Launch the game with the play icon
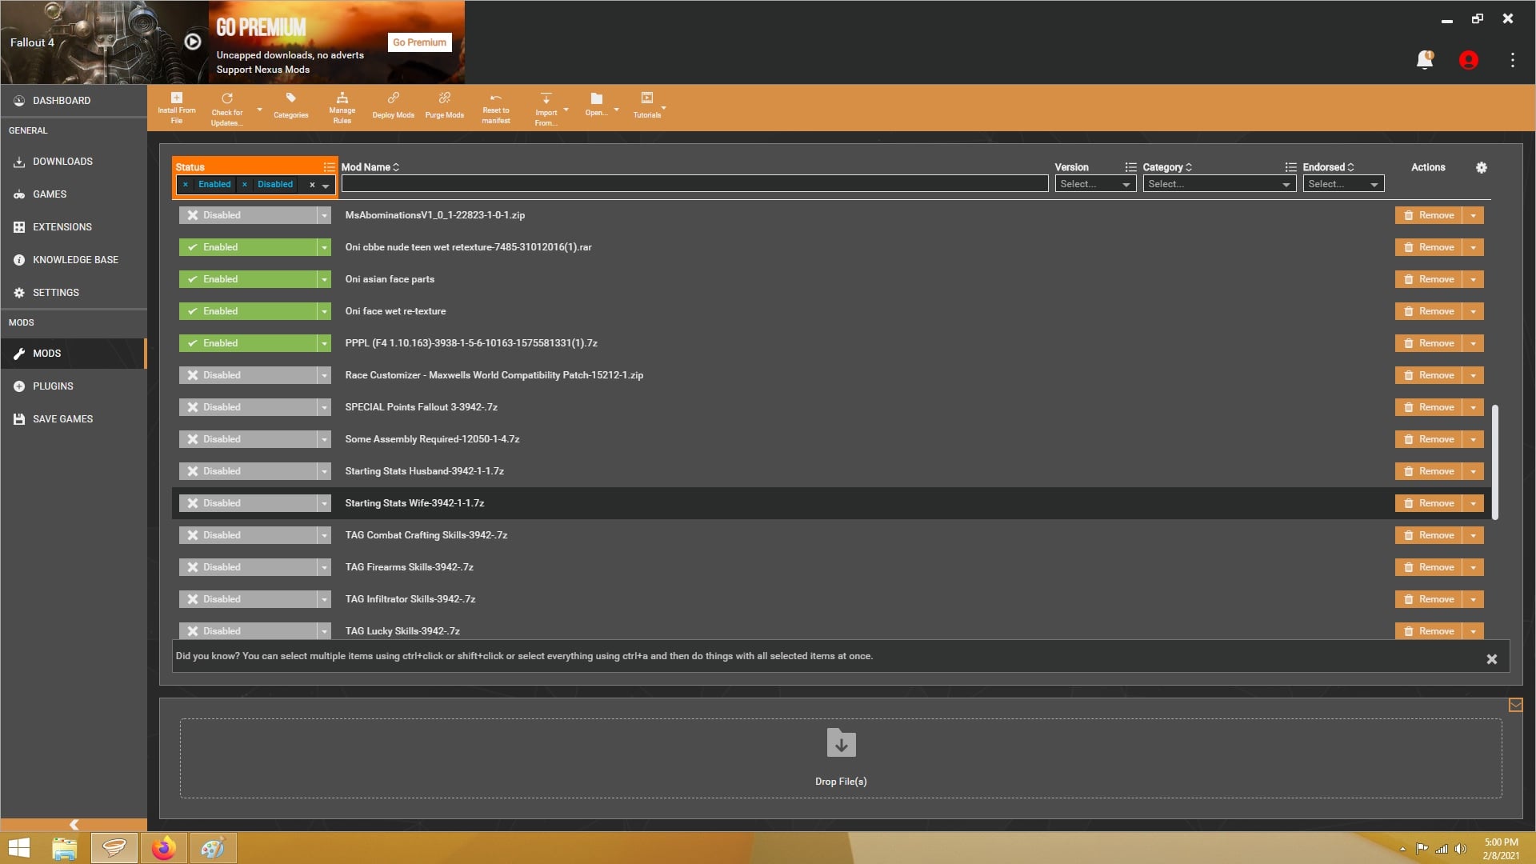The image size is (1536, 864). point(193,42)
